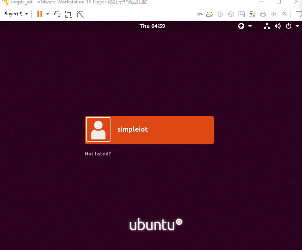This screenshot has width=302, height=250.
Task: Switch to Unity mode icon
Action: [x=80, y=14]
